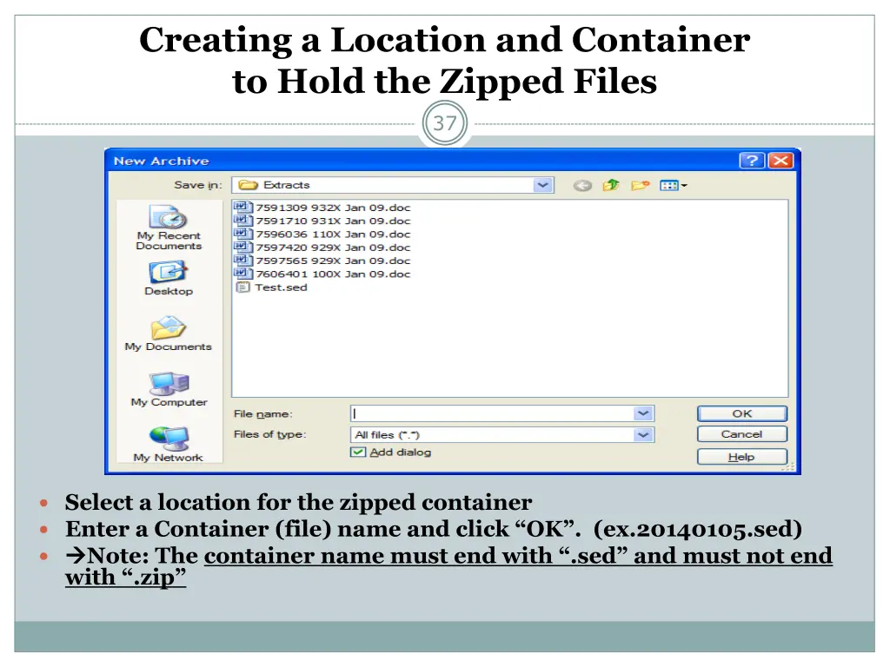Select file 7597565 929X Jan 09.doc
890x667 pixels.
pyautogui.click(x=322, y=261)
